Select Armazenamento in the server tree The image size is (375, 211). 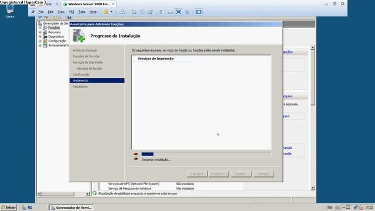click(x=59, y=45)
